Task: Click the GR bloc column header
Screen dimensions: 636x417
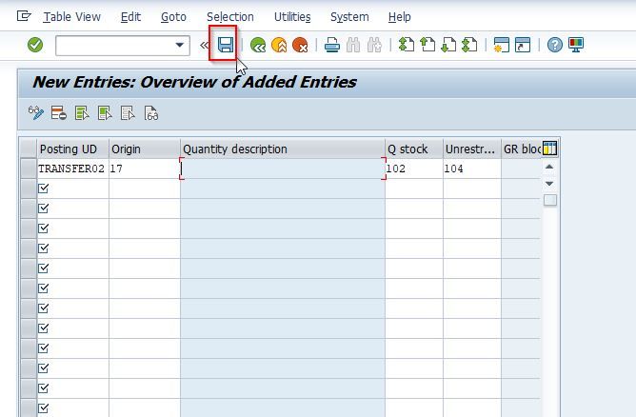Action: click(522, 149)
